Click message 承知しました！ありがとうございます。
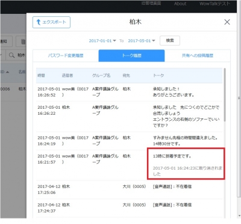Viewport: 241px width, 224px height. coord(173,92)
